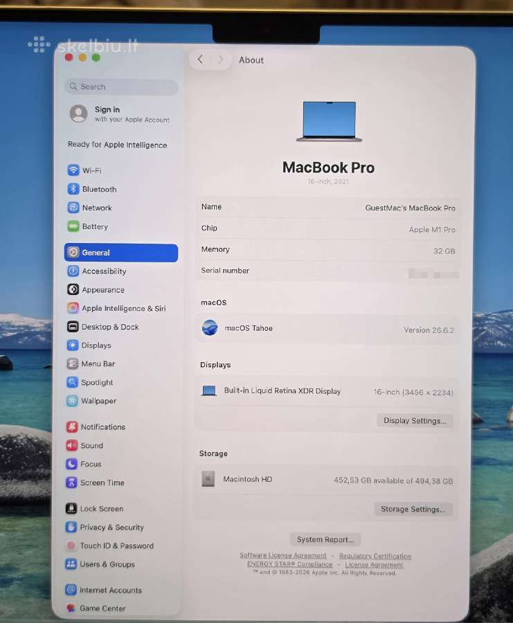
Task: Open Accessibility icon
Action: [x=73, y=271]
